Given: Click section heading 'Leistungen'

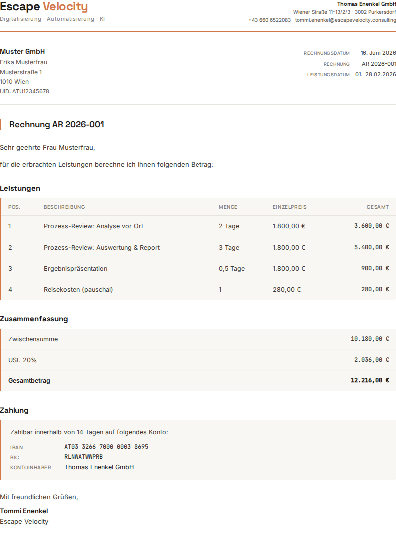Looking at the screenshot, I should [20, 188].
